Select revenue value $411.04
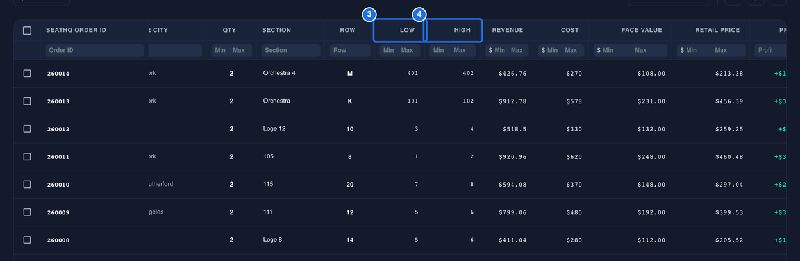The width and height of the screenshot is (800, 261). [x=513, y=240]
